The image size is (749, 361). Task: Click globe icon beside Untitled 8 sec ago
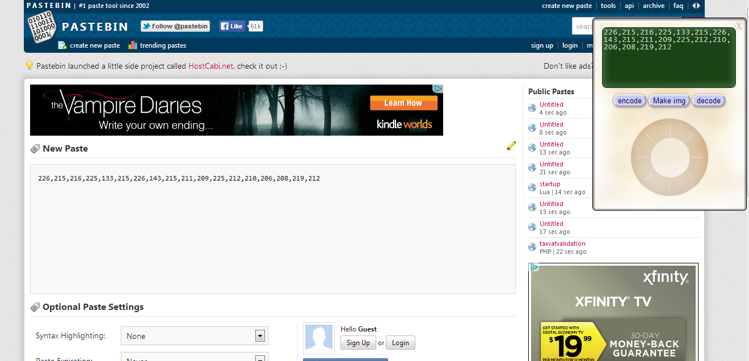(532, 128)
